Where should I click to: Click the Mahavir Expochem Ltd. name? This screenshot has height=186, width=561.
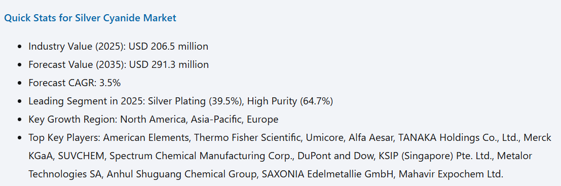click(451, 174)
